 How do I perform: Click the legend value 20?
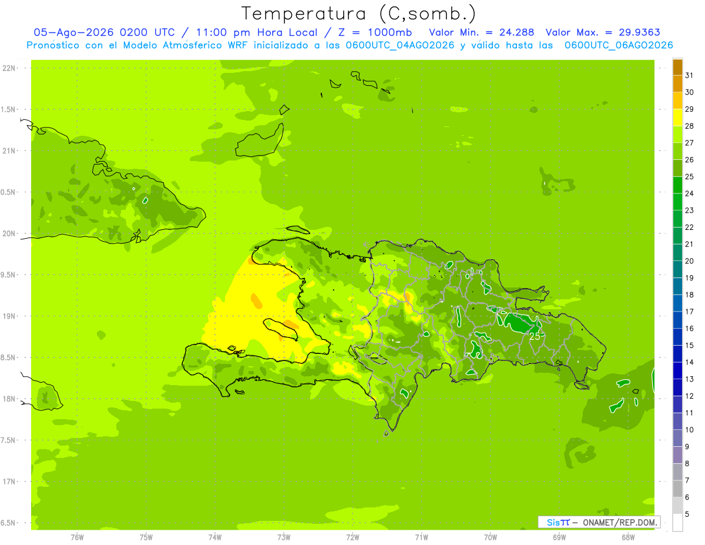(690, 261)
